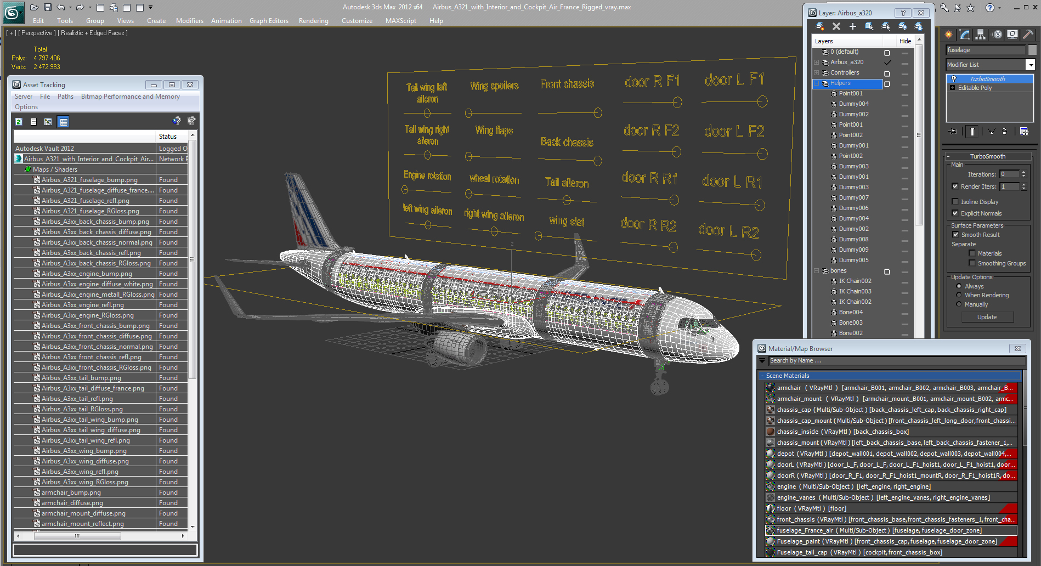1041x566 pixels.
Task: Select Table View icon in Asset Tracking
Action: coord(64,122)
